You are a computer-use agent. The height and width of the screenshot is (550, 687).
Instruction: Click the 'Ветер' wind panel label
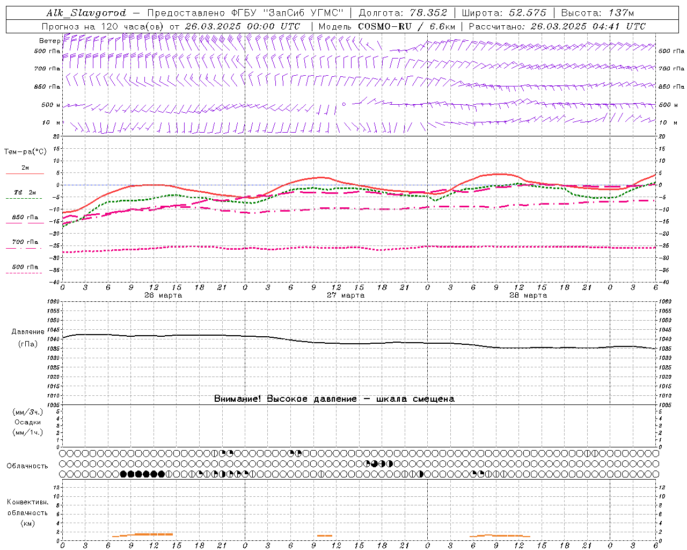pos(49,41)
